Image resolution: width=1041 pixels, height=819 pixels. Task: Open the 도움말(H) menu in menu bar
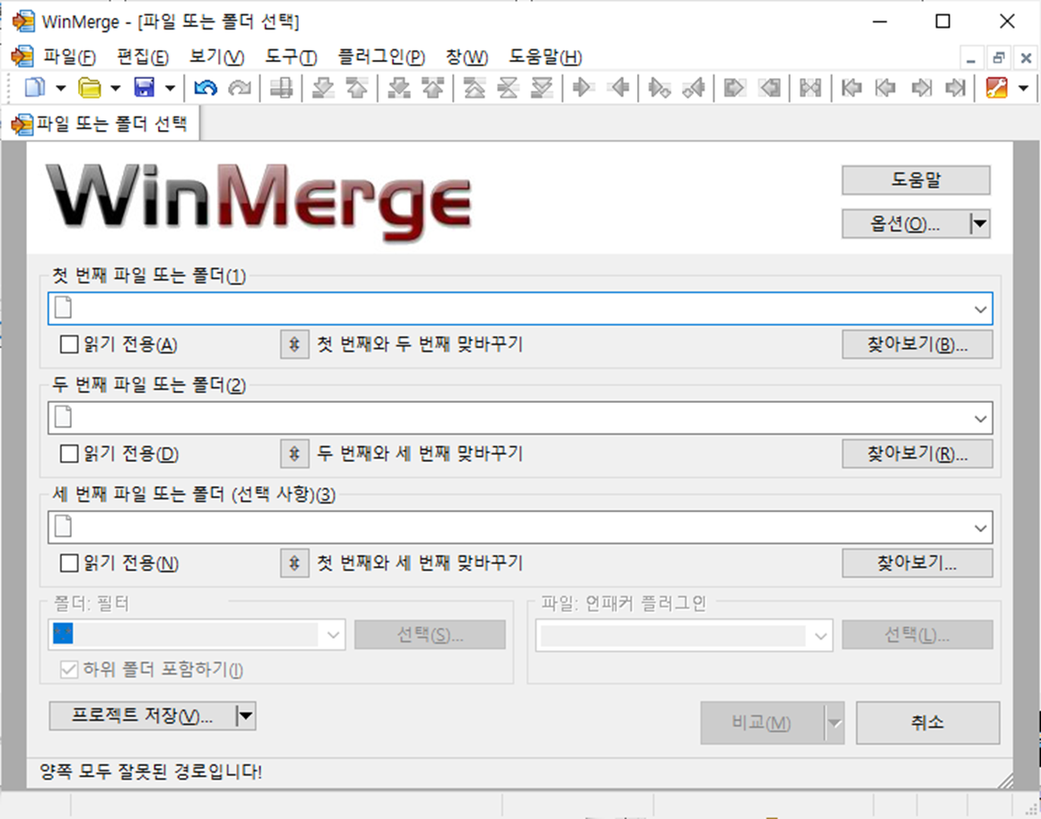[546, 57]
